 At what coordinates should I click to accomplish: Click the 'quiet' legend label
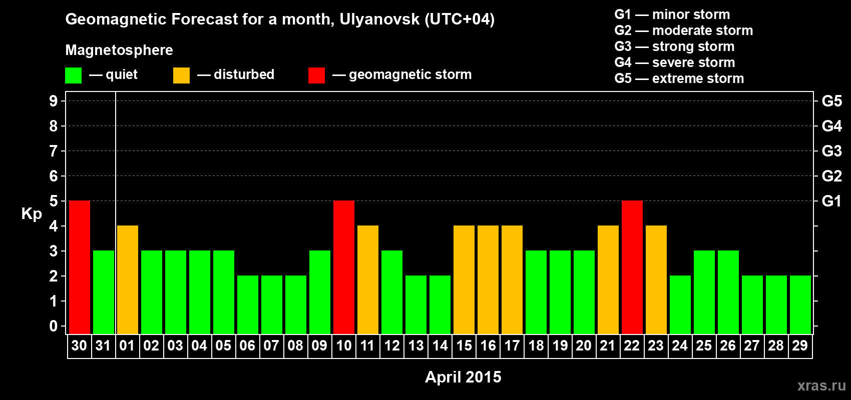[x=122, y=74]
